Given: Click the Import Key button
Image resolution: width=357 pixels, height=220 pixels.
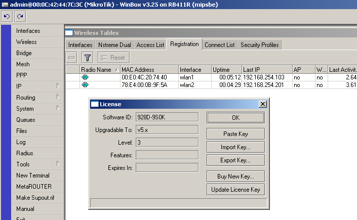Looking at the screenshot, I should tap(235, 147).
